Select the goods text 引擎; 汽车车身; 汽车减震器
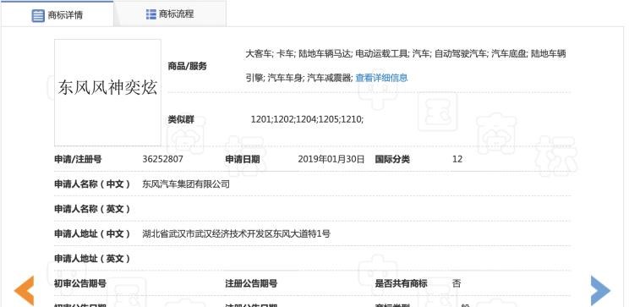The image size is (629, 307). 299,78
